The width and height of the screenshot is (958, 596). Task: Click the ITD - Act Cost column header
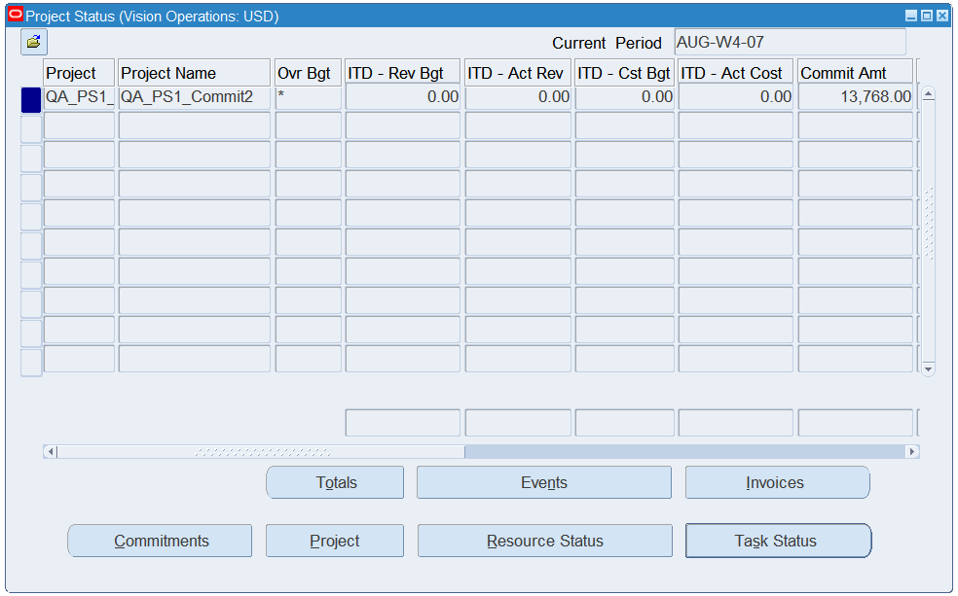click(x=736, y=73)
